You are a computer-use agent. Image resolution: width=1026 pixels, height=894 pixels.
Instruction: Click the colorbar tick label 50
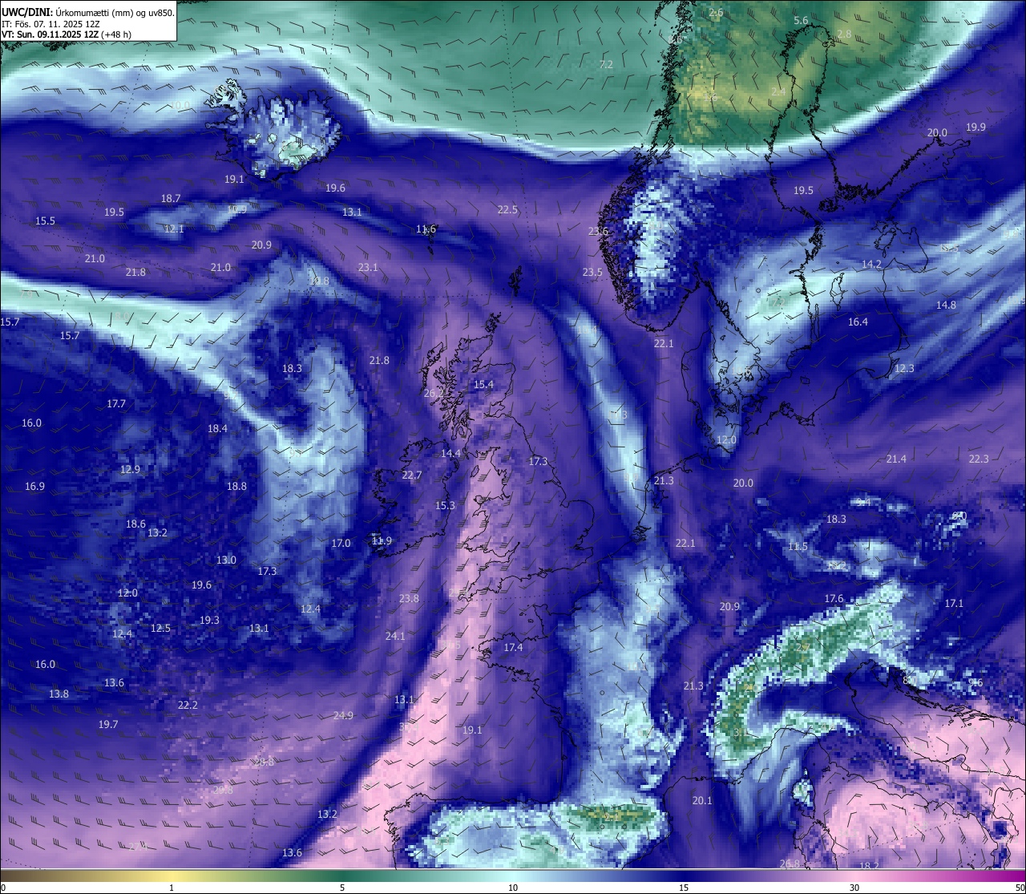1020,888
